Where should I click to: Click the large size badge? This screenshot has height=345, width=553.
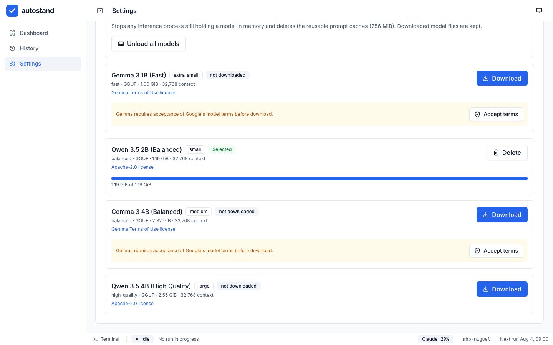click(204, 286)
